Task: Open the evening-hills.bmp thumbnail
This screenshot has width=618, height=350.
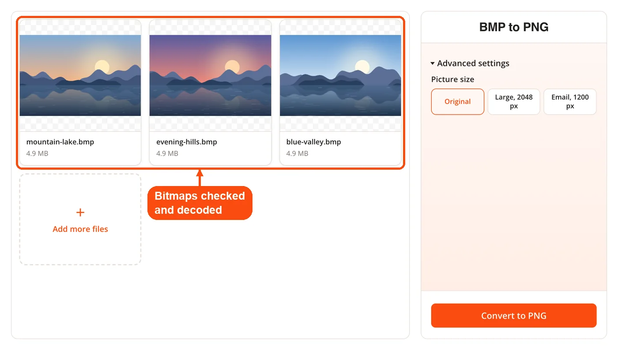Action: point(210,75)
